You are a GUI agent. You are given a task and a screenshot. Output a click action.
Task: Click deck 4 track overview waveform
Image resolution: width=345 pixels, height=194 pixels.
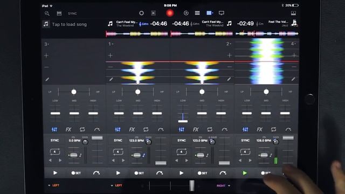point(267,33)
